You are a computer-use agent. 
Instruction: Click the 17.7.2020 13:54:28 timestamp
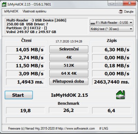[69, 41]
